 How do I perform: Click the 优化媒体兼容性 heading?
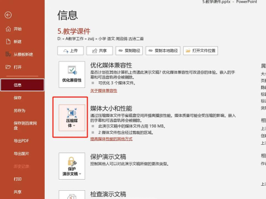click(x=111, y=65)
